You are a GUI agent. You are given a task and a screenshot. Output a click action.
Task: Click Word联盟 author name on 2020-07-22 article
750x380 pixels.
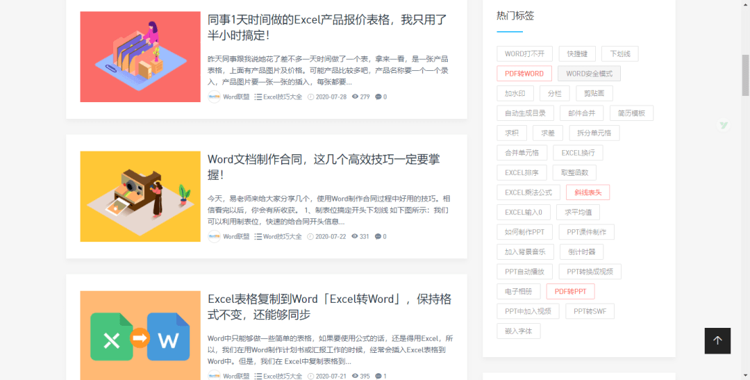tap(236, 236)
